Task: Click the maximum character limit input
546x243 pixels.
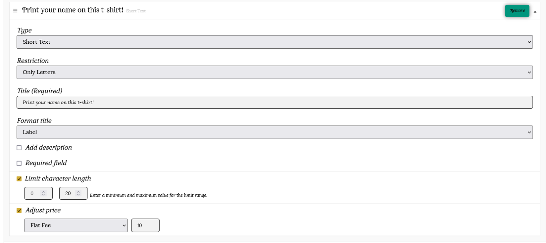Action: [68, 194]
